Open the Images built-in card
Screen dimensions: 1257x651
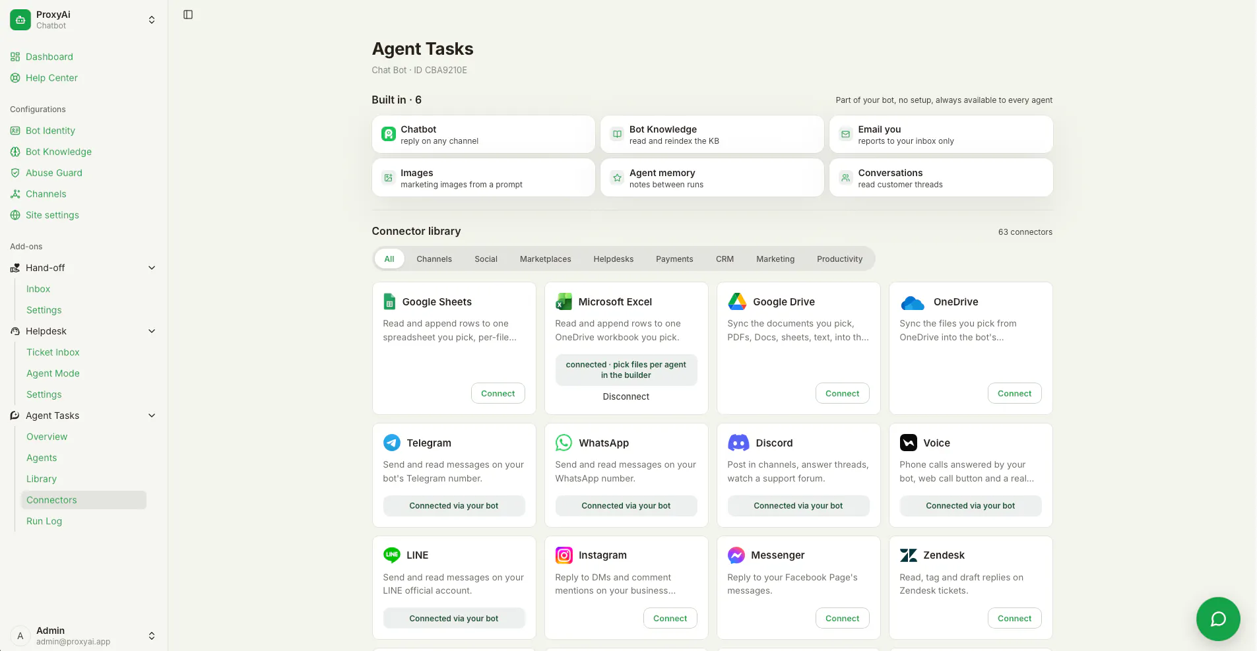pyautogui.click(x=484, y=177)
